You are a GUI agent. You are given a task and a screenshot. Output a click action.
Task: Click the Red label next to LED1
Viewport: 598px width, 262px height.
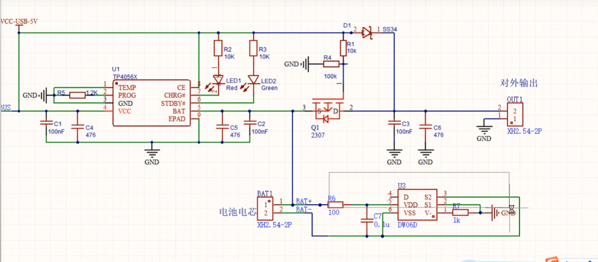pos(232,88)
